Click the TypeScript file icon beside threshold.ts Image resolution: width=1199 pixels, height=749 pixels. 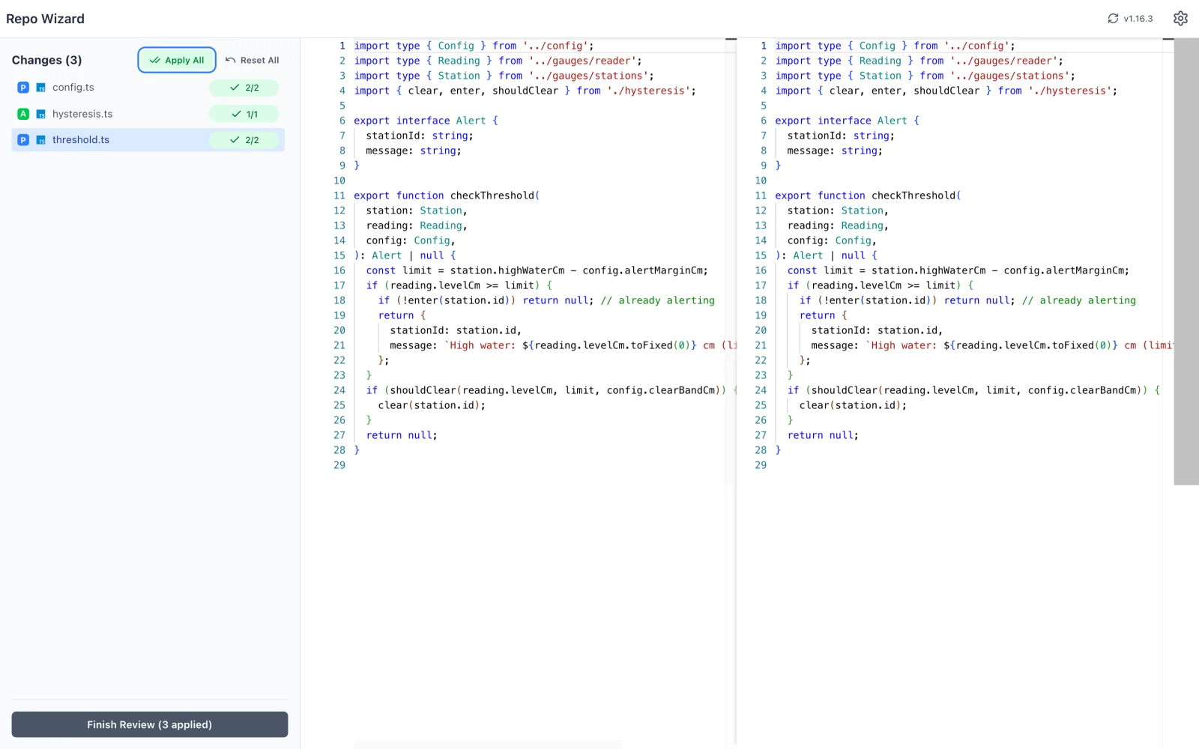coord(41,140)
